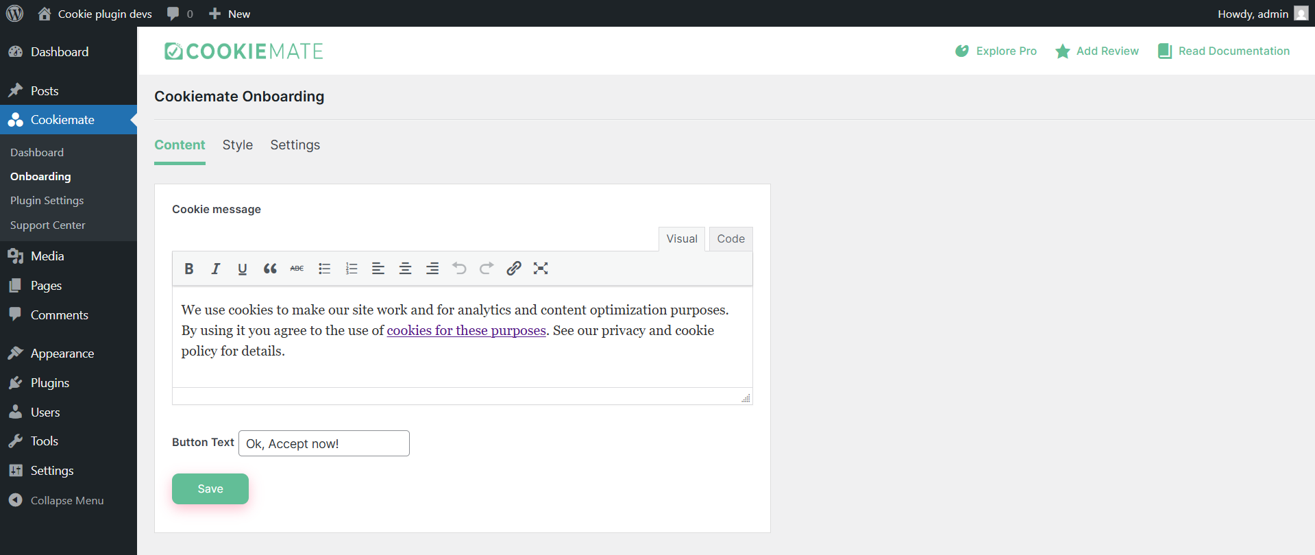The image size is (1315, 555).
Task: Open Onboarding submenu item
Action: [40, 177]
